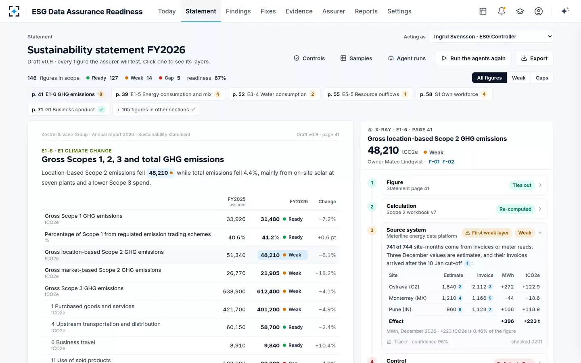This screenshot has height=363, width=581.
Task: Switch to the Findings tab
Action: point(238,11)
